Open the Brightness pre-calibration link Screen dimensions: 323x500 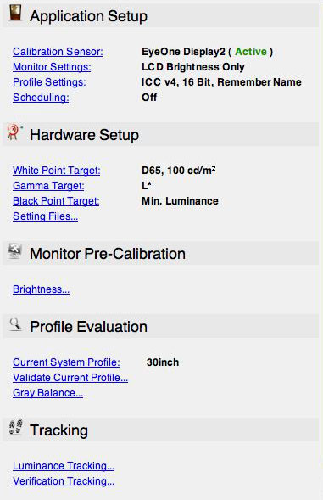click(x=41, y=289)
